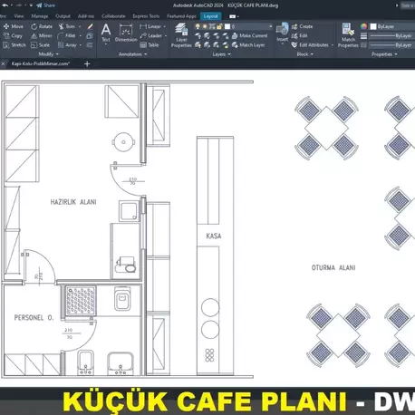Activate the Mirror tool

pyautogui.click(x=42, y=36)
